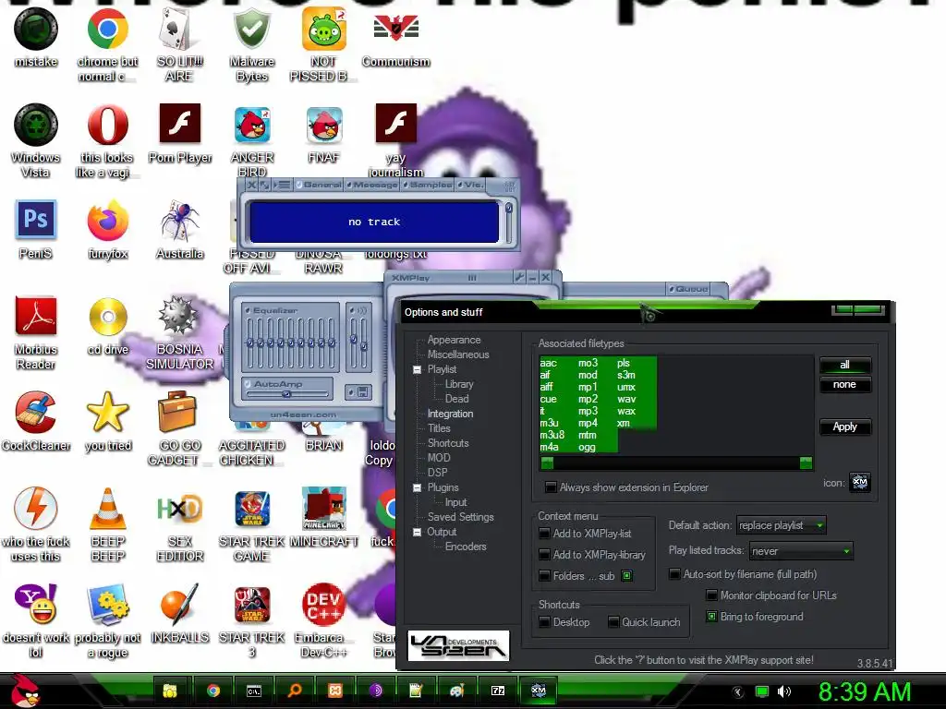Enable 'Always show extension in Explorer'
Image resolution: width=946 pixels, height=709 pixels.
[551, 487]
